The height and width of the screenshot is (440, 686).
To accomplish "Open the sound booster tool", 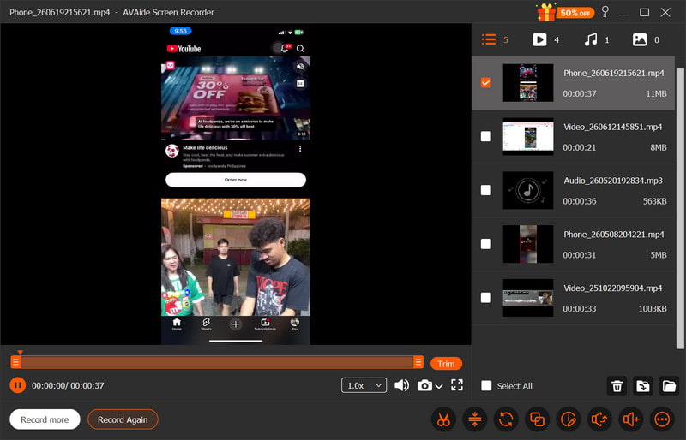I will coord(631,420).
